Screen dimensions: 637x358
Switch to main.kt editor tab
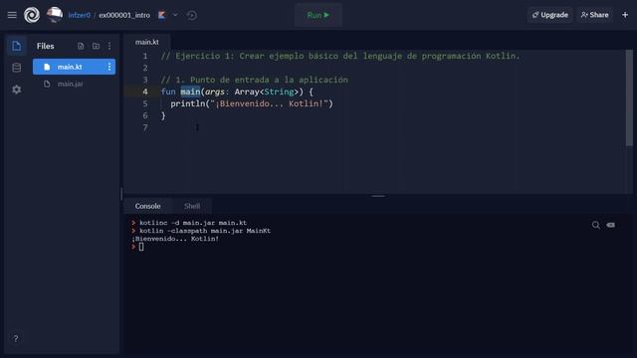[147, 42]
